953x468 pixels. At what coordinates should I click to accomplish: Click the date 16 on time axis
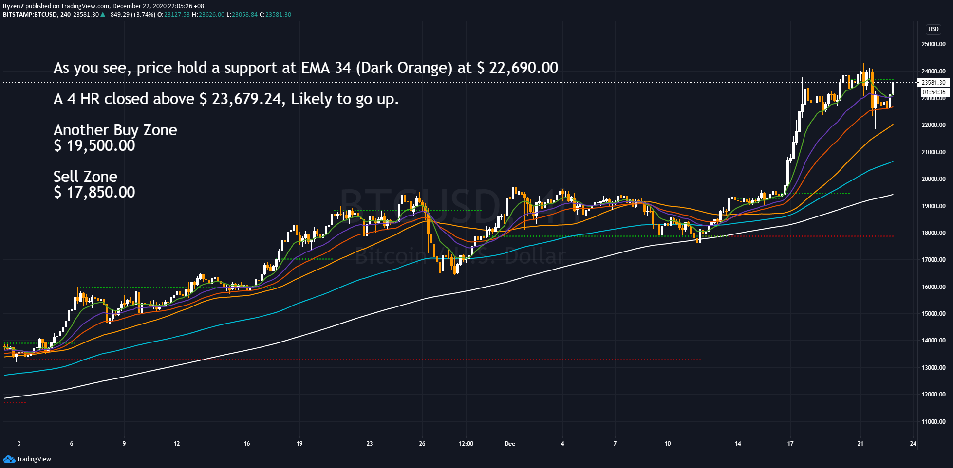(x=247, y=444)
